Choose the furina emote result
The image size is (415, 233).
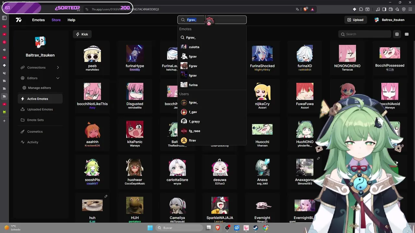(212, 85)
